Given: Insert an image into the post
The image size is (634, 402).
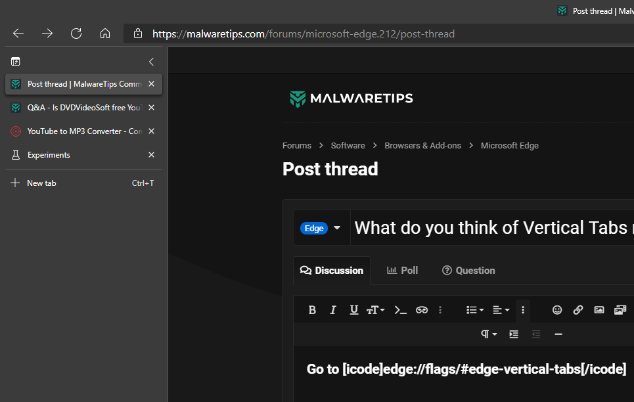Looking at the screenshot, I should pyautogui.click(x=599, y=310).
